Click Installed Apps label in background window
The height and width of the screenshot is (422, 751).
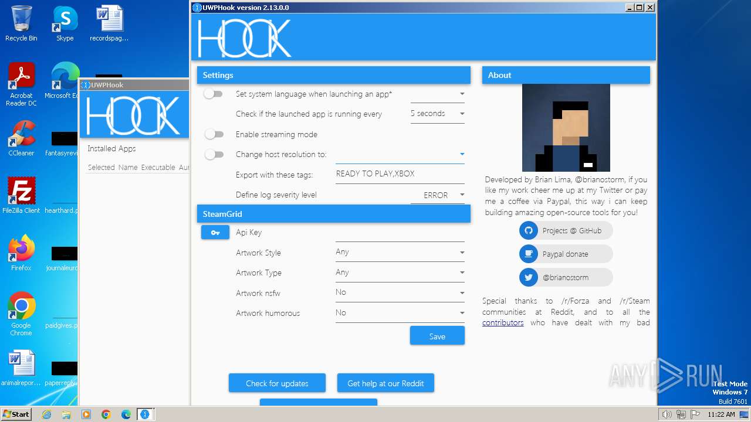tap(111, 148)
